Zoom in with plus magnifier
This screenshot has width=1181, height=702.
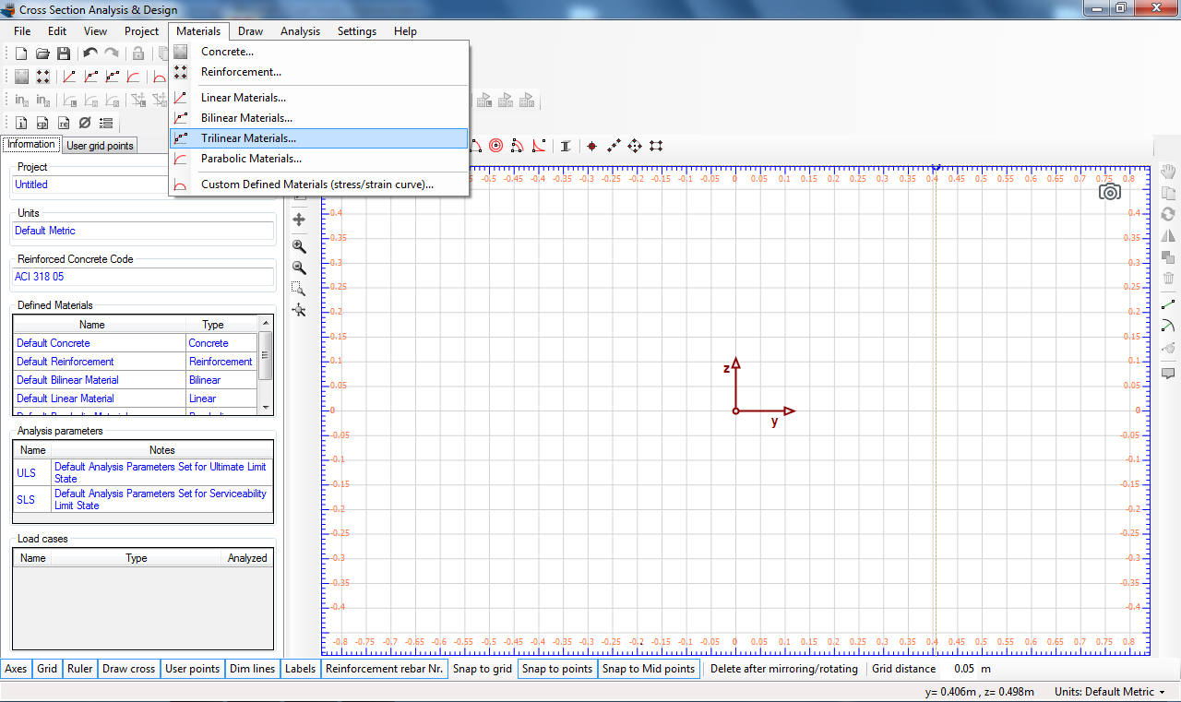pos(299,246)
